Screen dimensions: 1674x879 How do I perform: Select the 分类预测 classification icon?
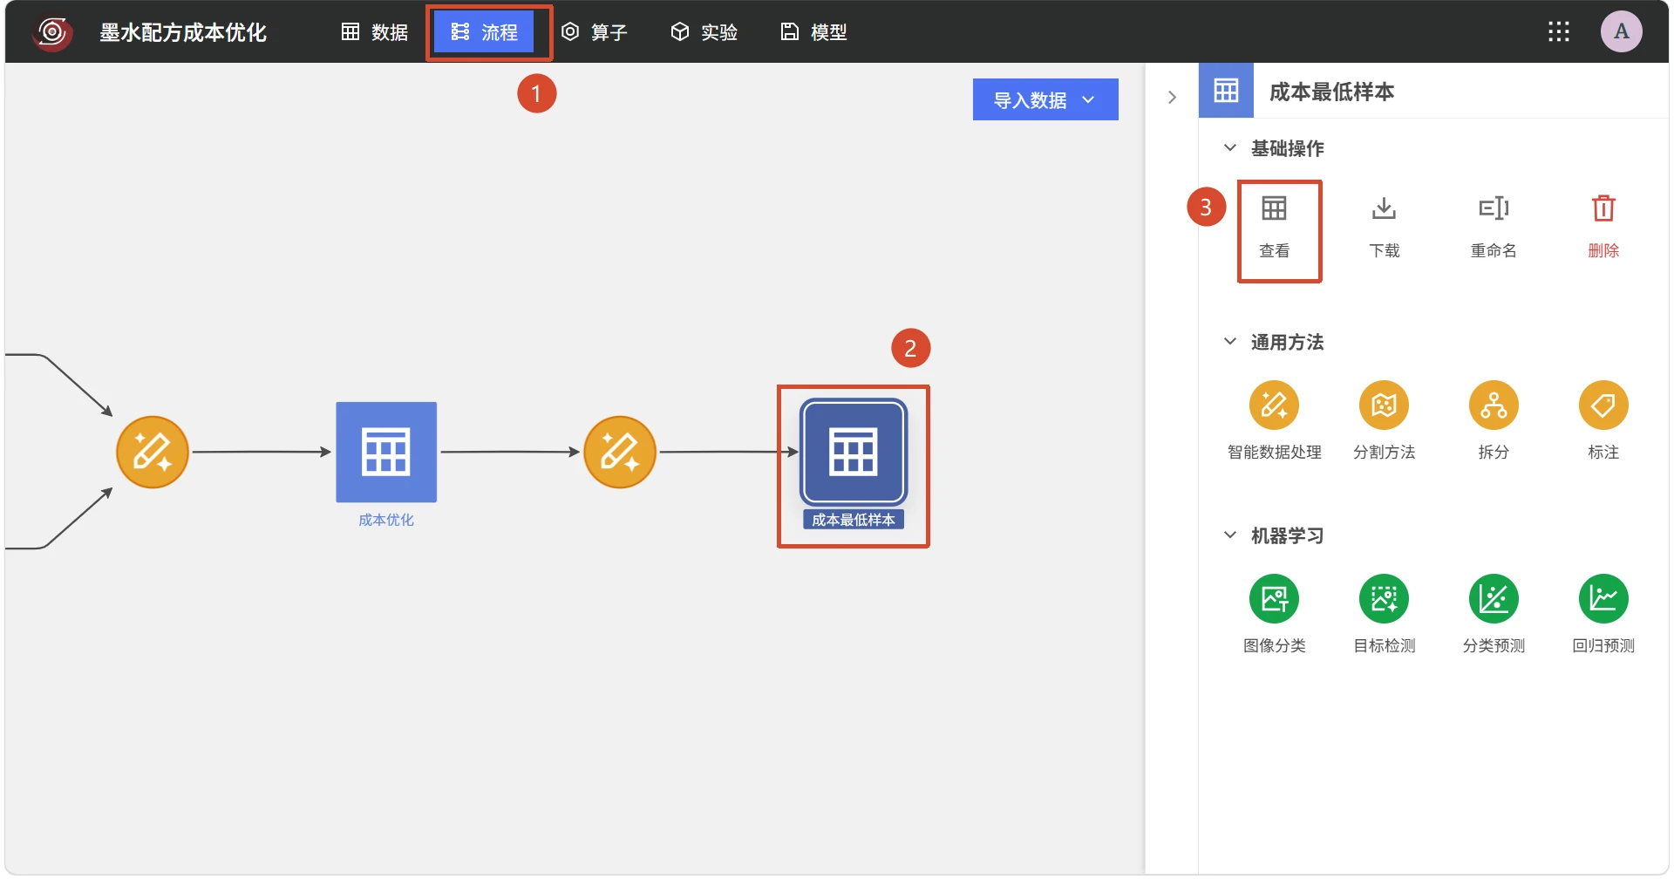pyautogui.click(x=1494, y=599)
